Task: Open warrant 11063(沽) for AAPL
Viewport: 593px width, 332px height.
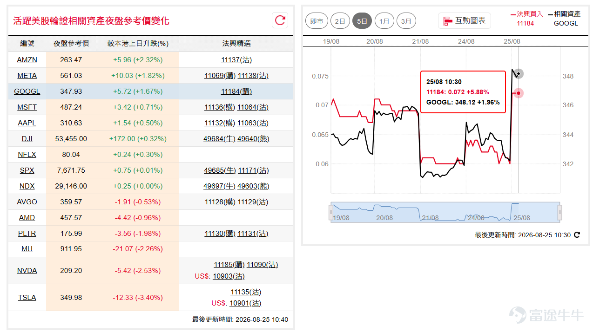Action: pos(253,123)
